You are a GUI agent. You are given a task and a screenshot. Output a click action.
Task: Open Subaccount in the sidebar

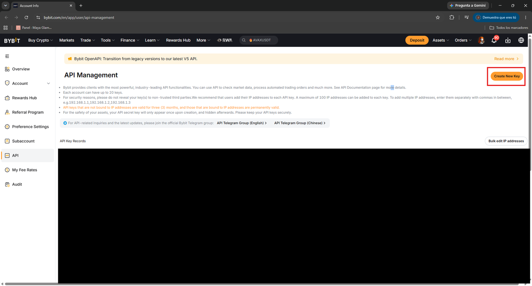(x=28, y=141)
